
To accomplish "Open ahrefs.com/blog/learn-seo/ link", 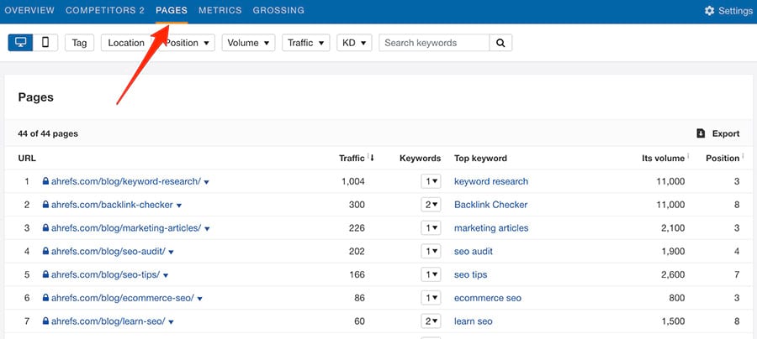I will pyautogui.click(x=109, y=321).
